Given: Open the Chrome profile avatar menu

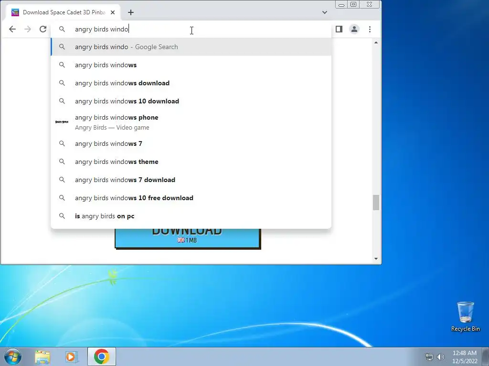Looking at the screenshot, I should click(354, 29).
